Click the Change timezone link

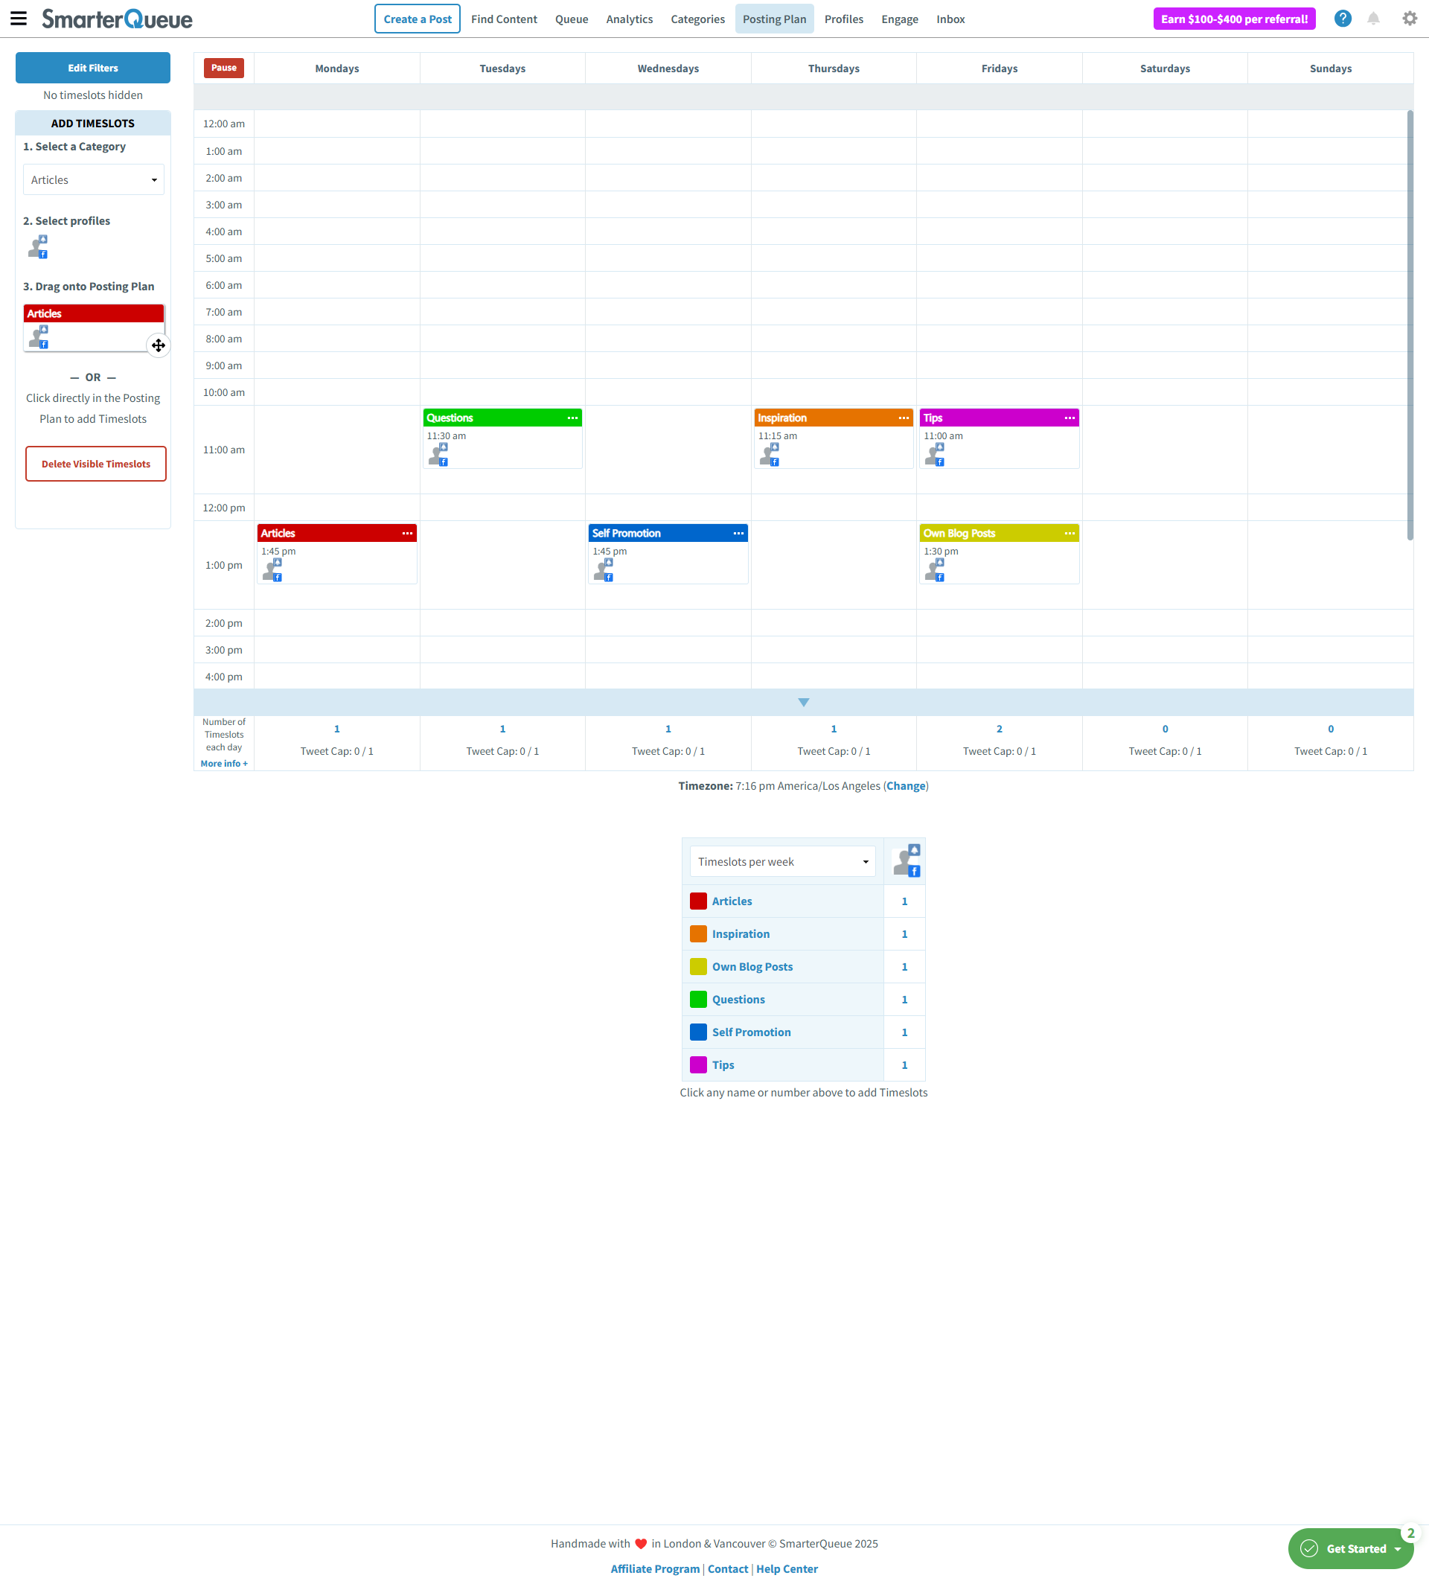(x=905, y=786)
